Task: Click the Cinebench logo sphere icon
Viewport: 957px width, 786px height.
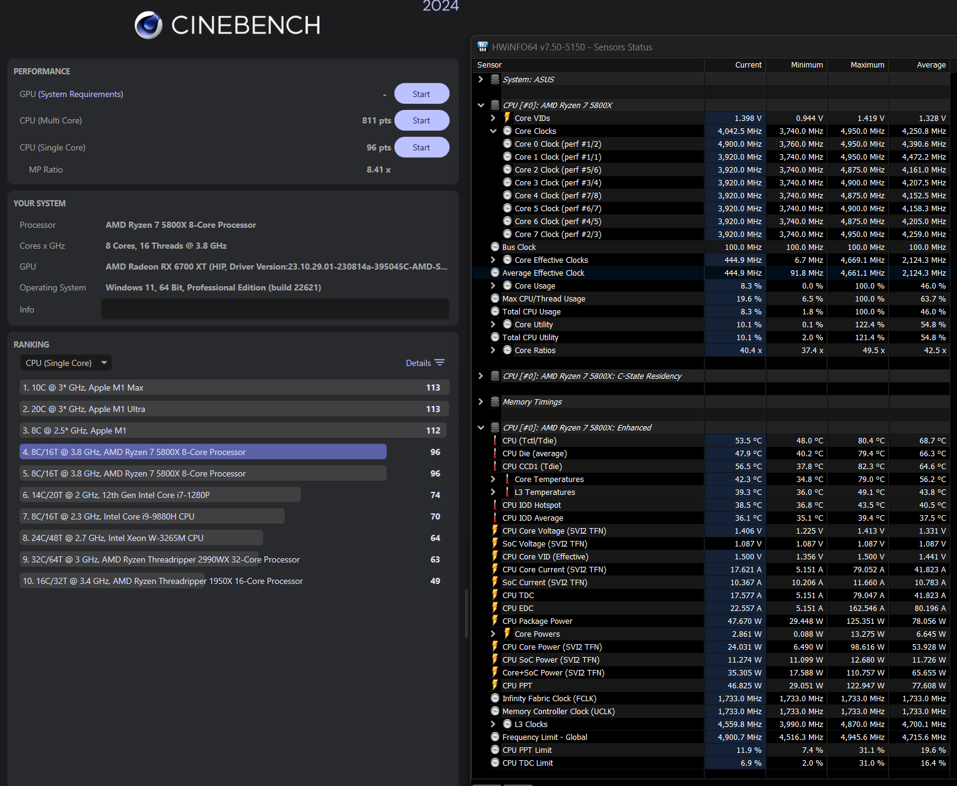Action: click(x=149, y=25)
